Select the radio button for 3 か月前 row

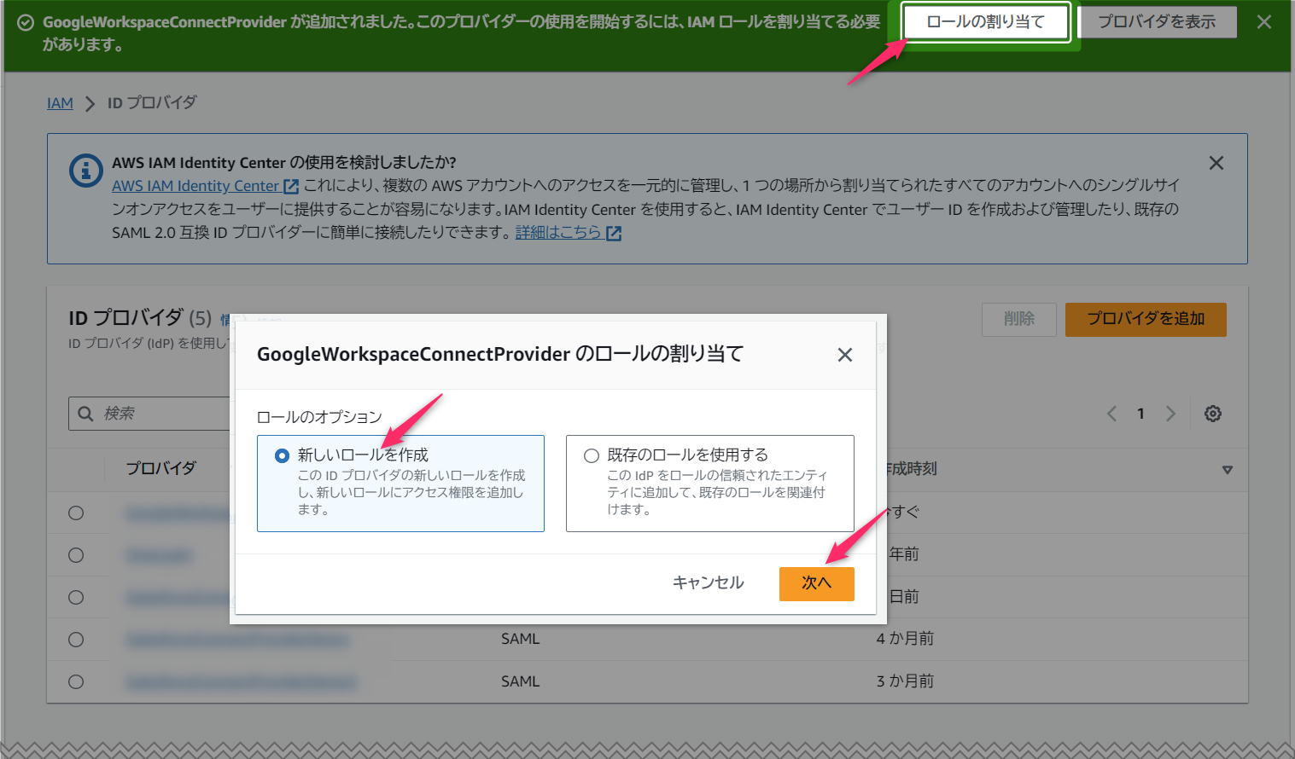[x=76, y=682]
